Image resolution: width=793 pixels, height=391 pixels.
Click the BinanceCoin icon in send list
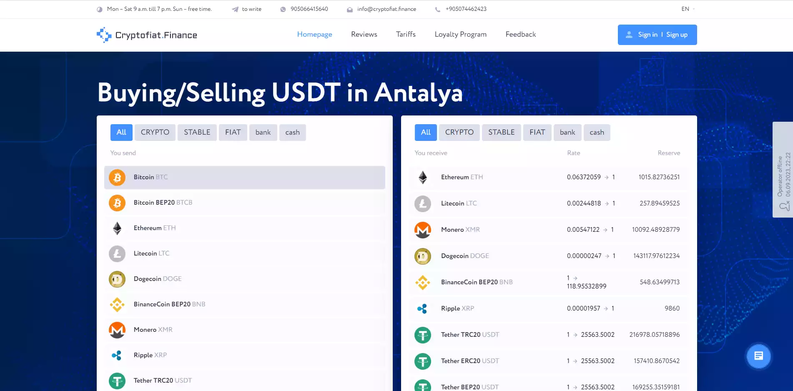pyautogui.click(x=117, y=305)
